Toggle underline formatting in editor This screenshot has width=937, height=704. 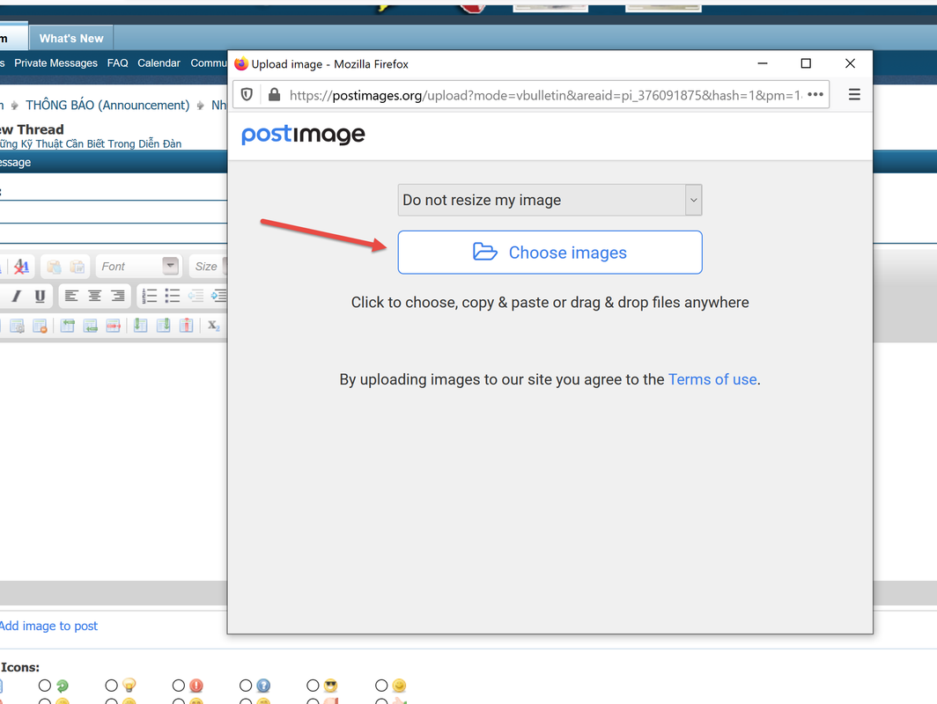tap(40, 296)
